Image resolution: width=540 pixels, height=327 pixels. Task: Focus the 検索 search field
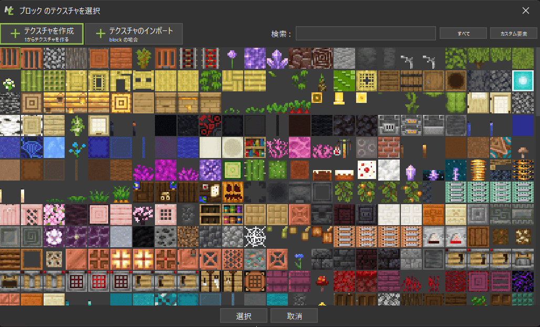(366, 34)
